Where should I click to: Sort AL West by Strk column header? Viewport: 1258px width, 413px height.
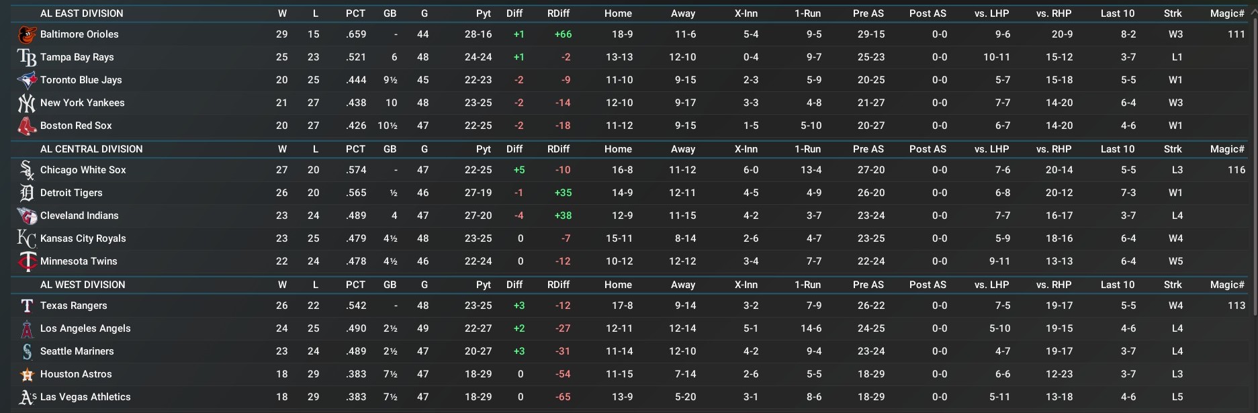click(x=1173, y=285)
